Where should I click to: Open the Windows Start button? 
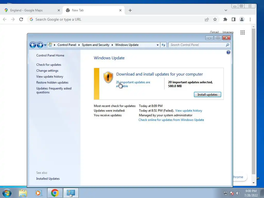coord(7,193)
